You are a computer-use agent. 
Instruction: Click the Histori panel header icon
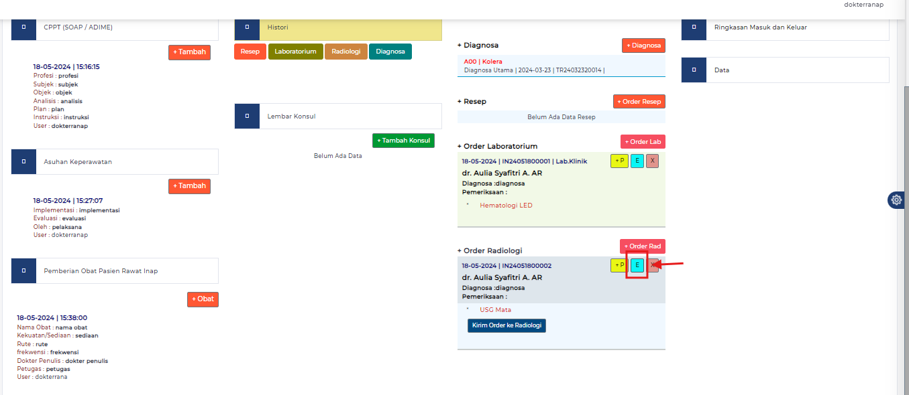click(x=247, y=29)
